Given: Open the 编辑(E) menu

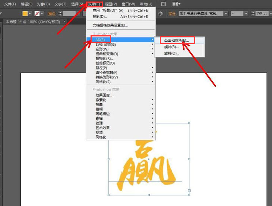Looking at the screenshot, I should (26, 4).
